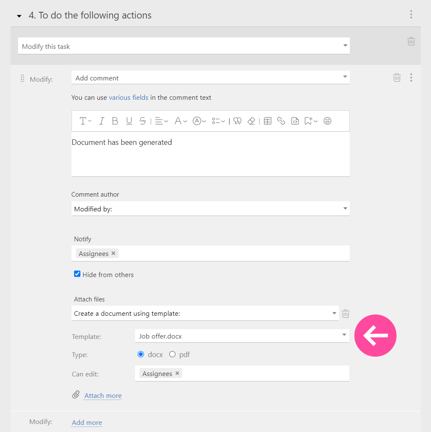Uncheck Hide from others checkbox
Screen dimensions: 431x432
pos(77,274)
